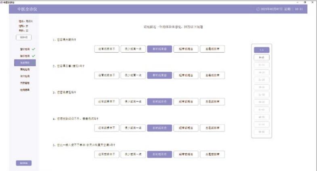The width and height of the screenshot is (317, 171).
Task: Minimize the 中医全诊仪 window
Action: click(298, 2)
